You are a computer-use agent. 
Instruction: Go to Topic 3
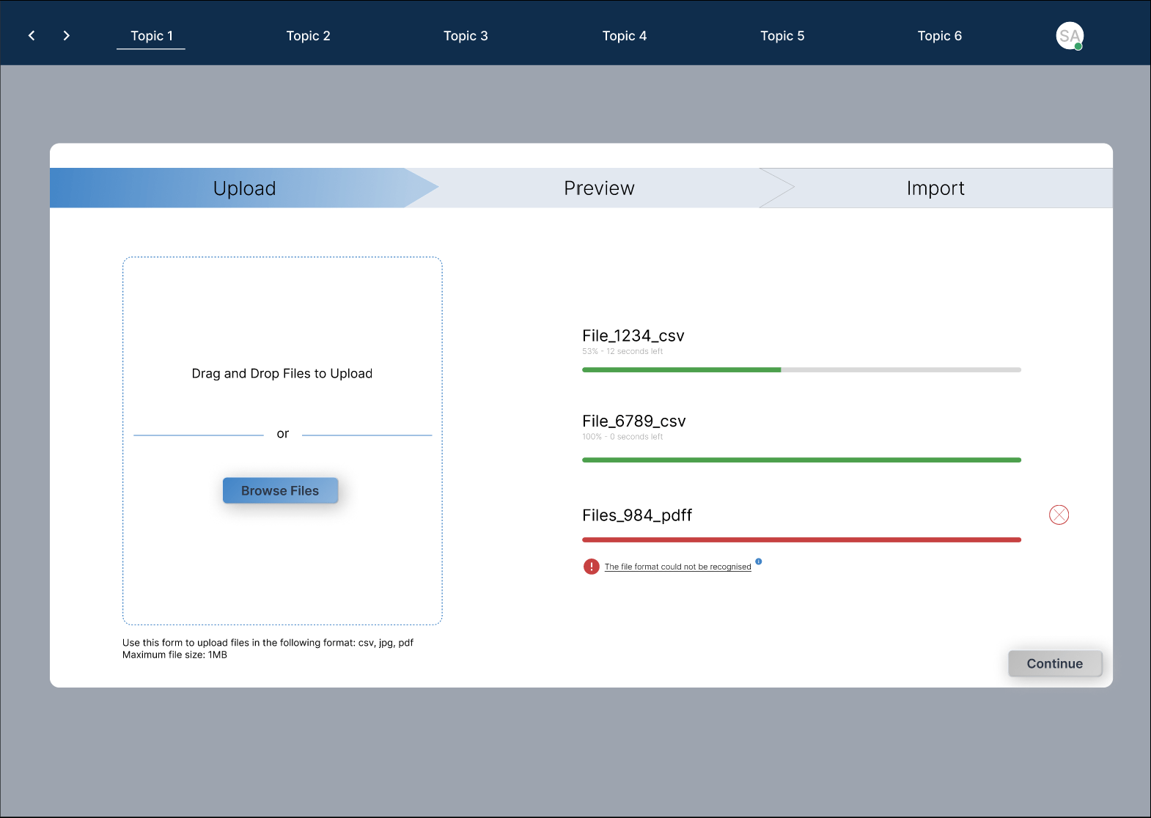(x=466, y=36)
